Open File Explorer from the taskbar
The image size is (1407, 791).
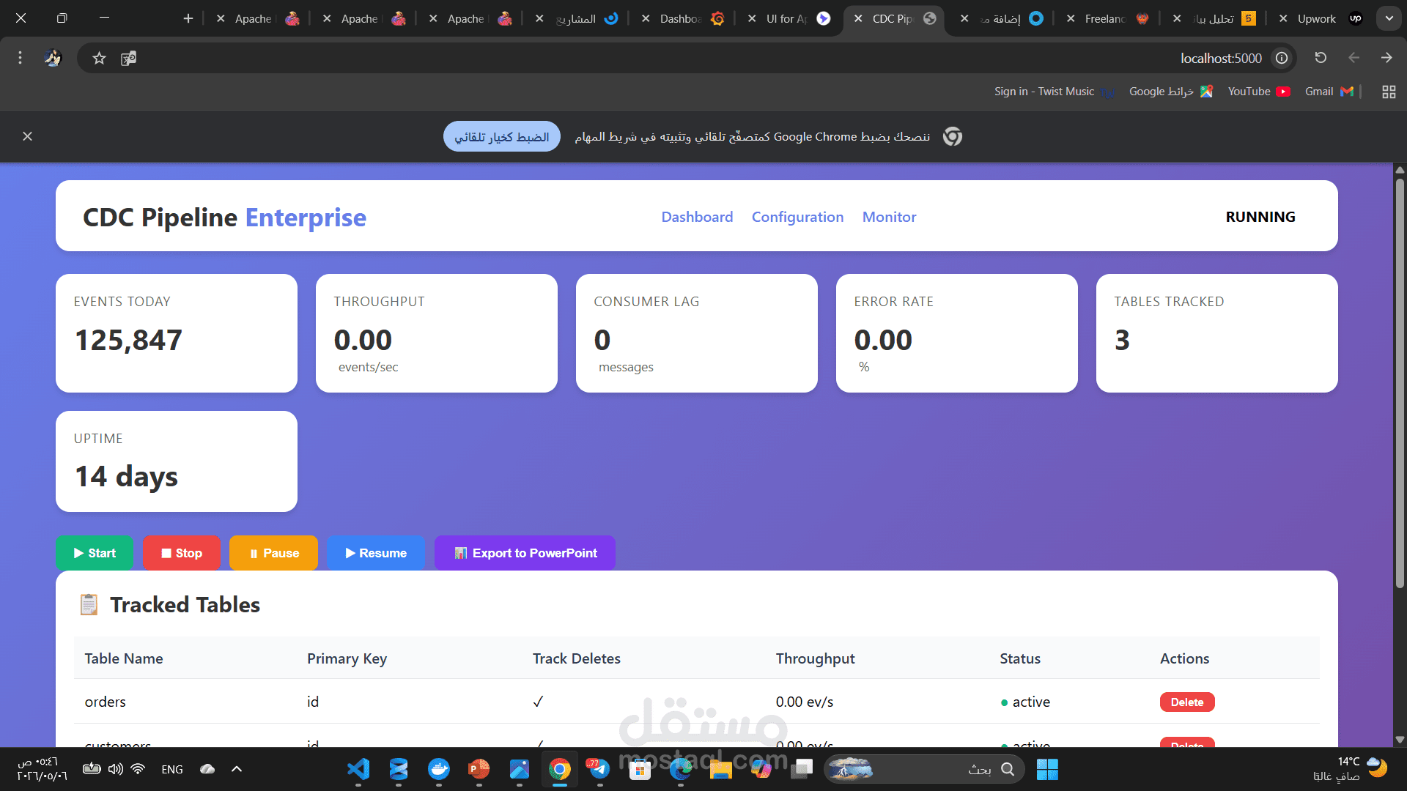tap(720, 769)
